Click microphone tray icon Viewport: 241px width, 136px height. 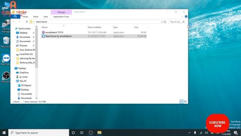pyautogui.click(x=195, y=133)
